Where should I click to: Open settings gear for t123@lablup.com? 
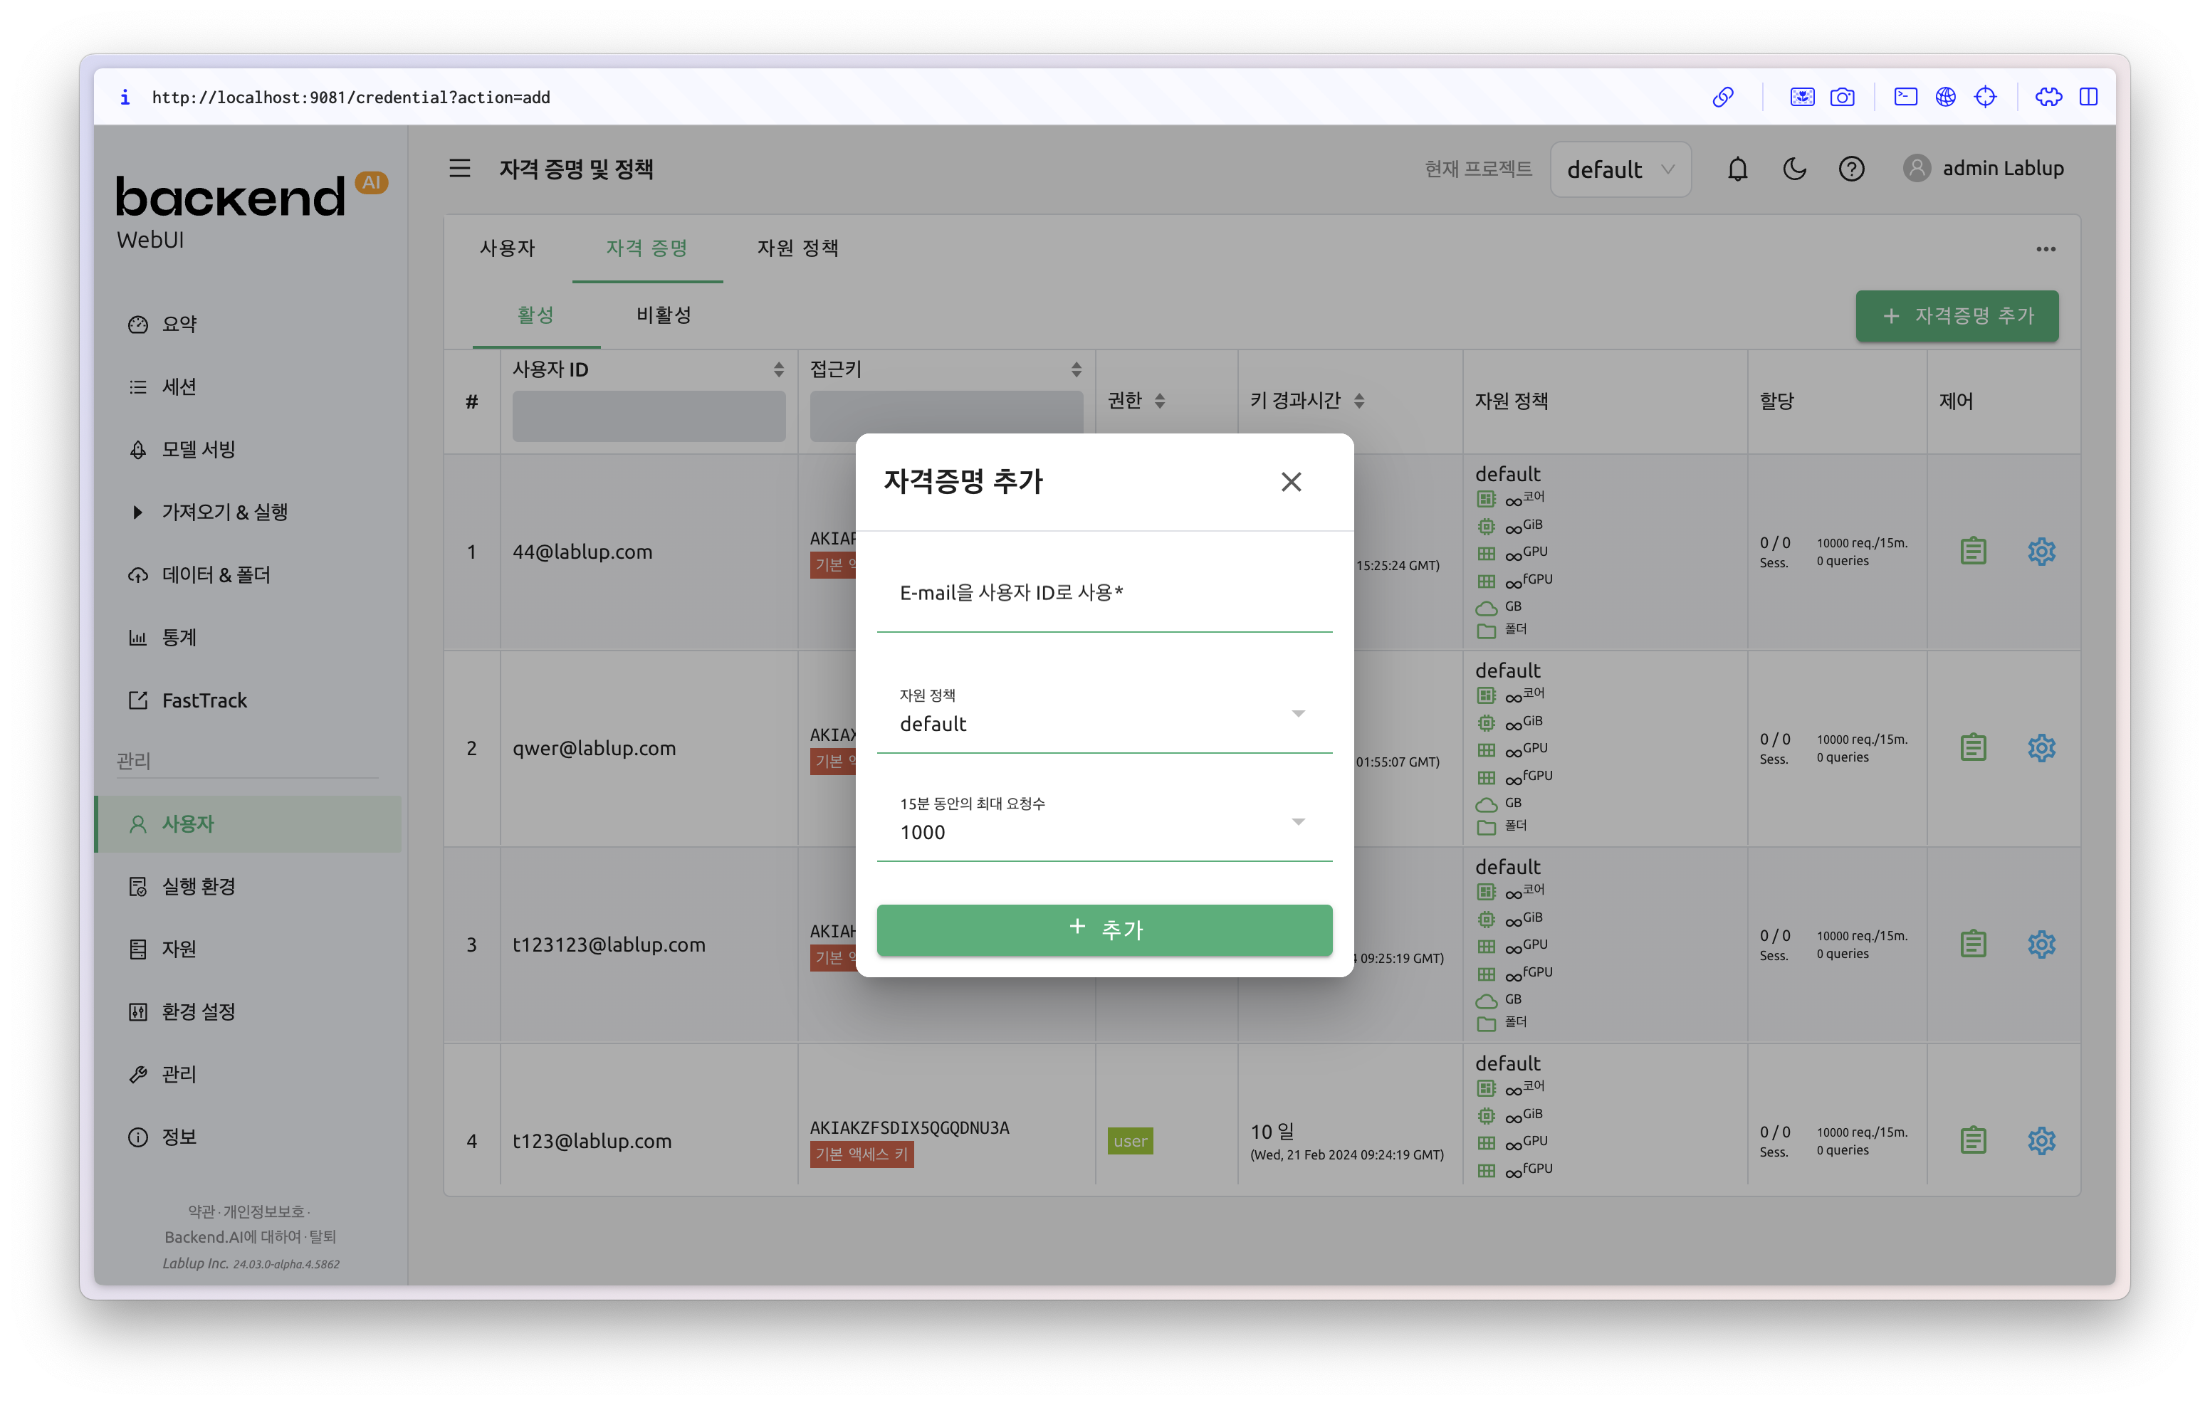point(2041,1141)
